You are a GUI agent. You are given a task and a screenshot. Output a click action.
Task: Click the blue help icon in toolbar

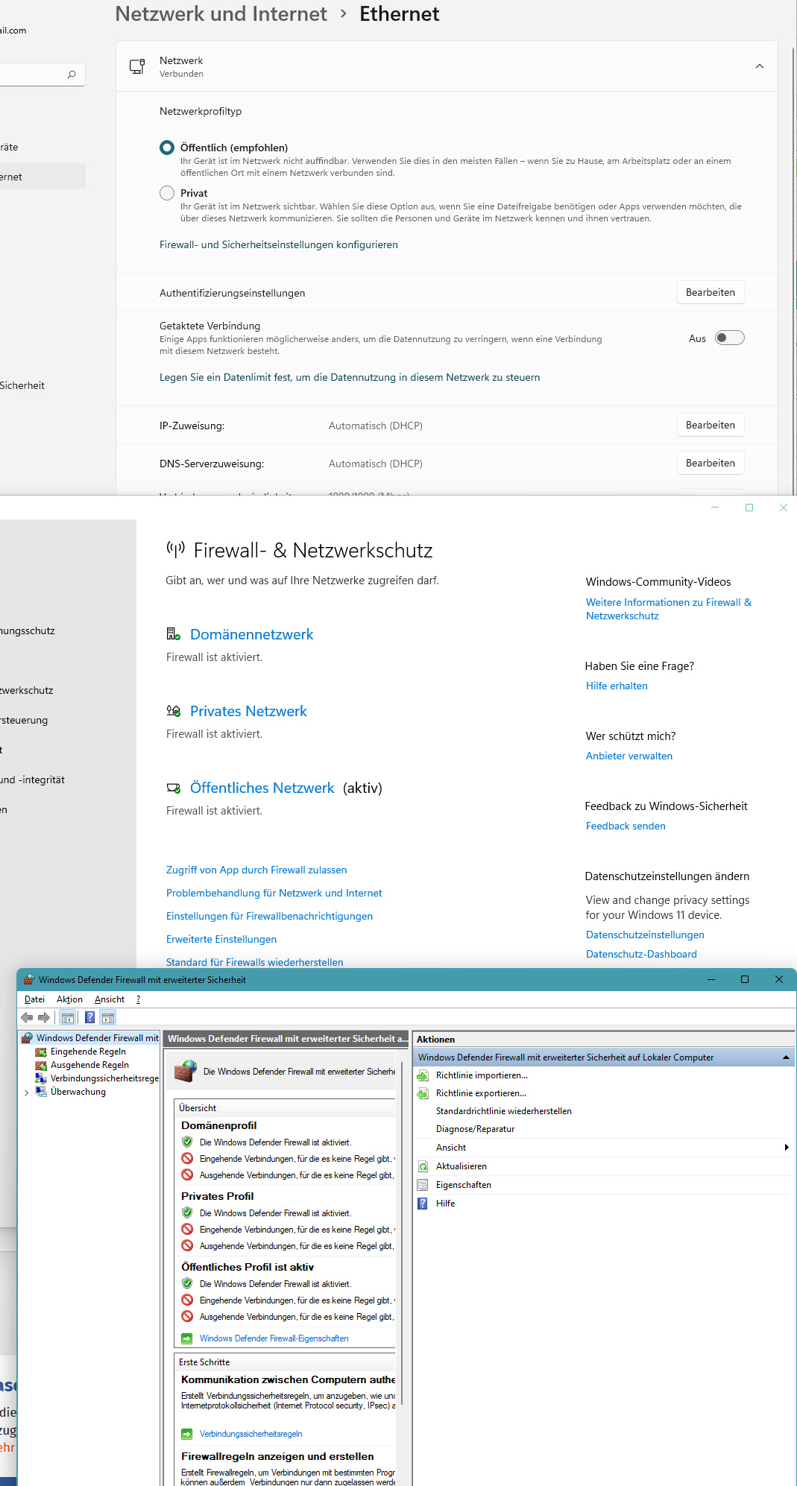click(x=89, y=1017)
